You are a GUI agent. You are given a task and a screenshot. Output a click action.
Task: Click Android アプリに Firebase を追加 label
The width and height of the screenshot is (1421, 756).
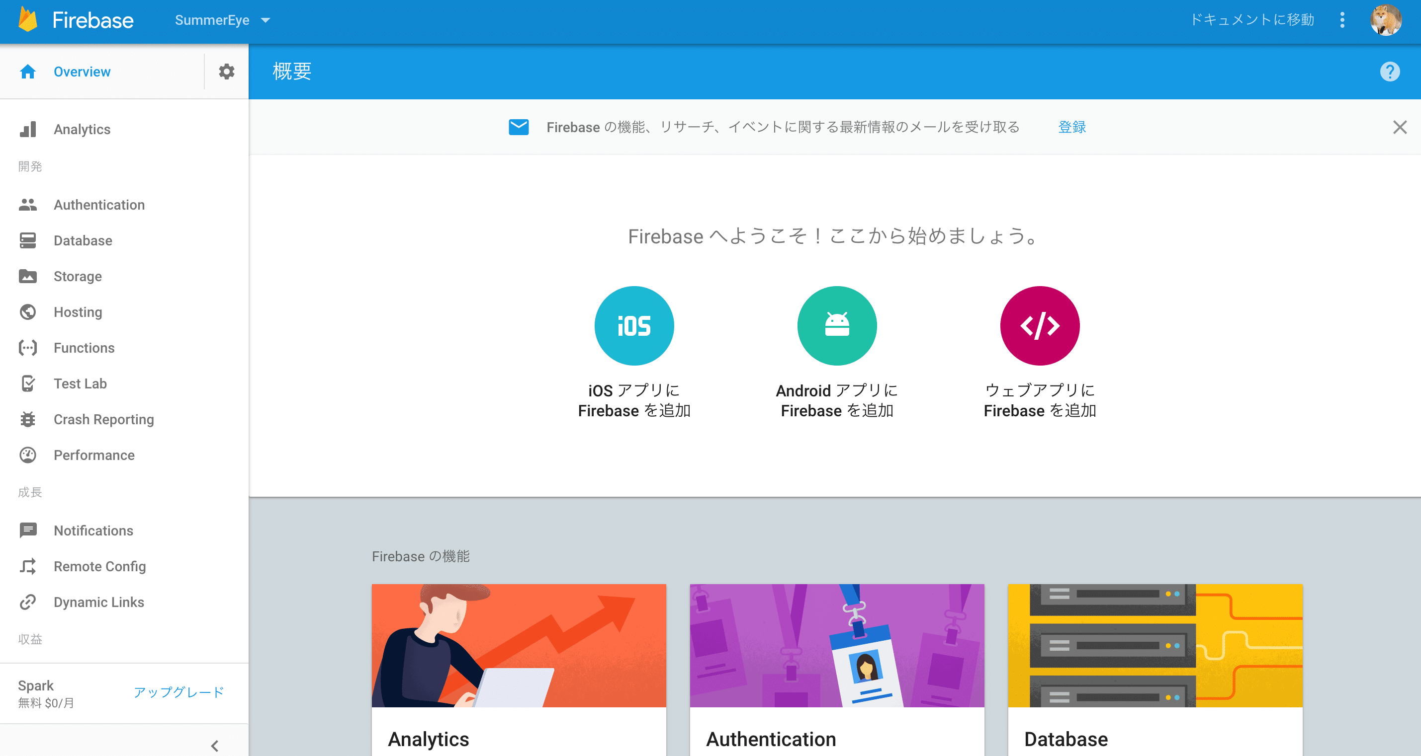(837, 400)
